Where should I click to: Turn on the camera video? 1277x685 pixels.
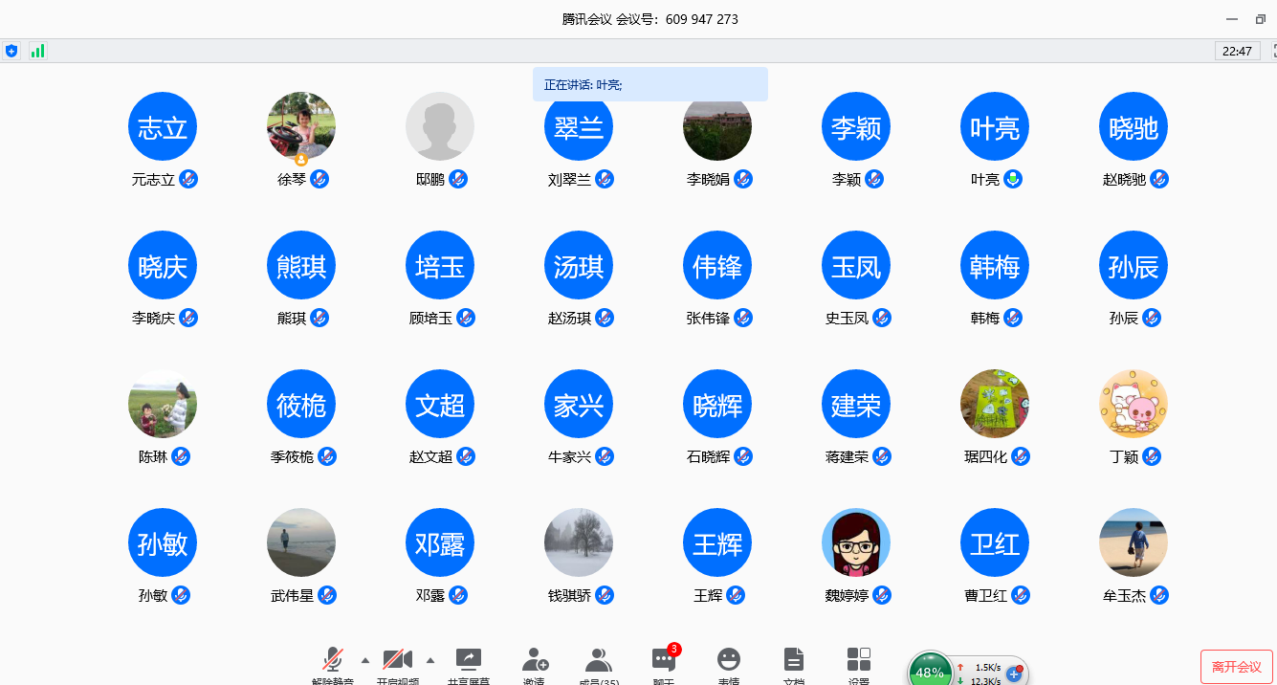pos(397,661)
